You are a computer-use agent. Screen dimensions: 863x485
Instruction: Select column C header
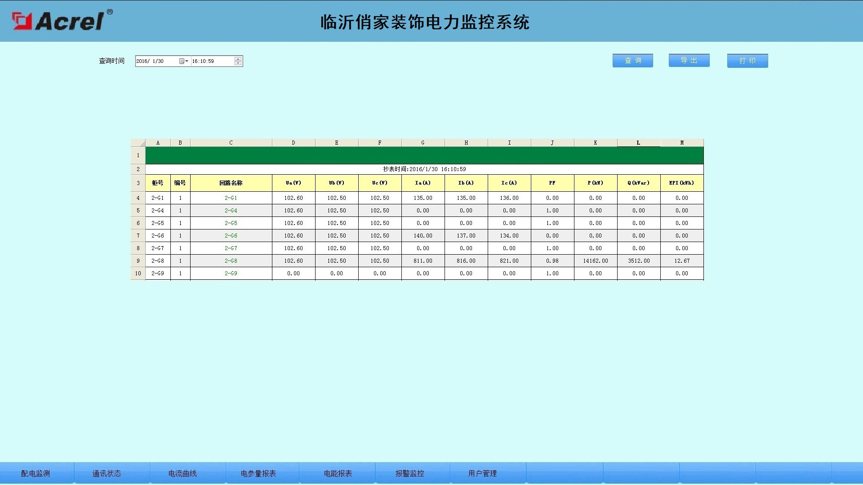[x=231, y=143]
